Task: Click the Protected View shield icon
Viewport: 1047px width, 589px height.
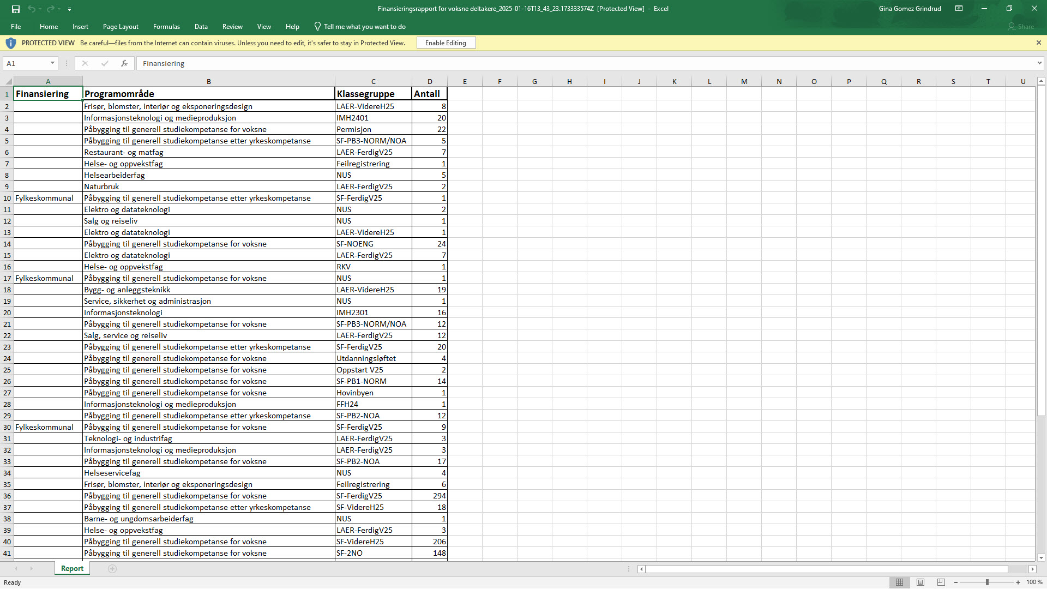Action: coord(10,43)
